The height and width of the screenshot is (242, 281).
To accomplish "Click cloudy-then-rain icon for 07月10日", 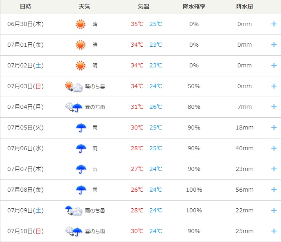I will tap(74, 231).
